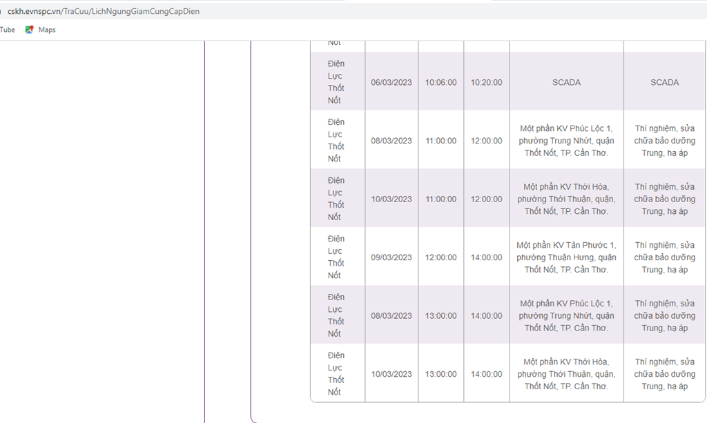Select 14:00:00 end time in 09/03/2023 row

(486, 257)
